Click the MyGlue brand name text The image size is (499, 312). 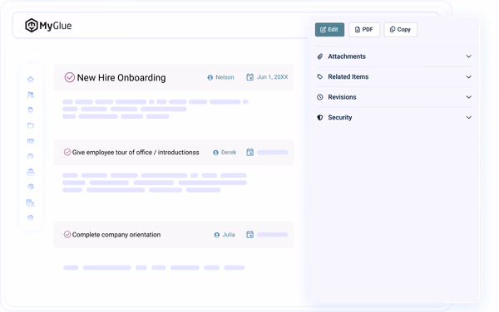(56, 26)
